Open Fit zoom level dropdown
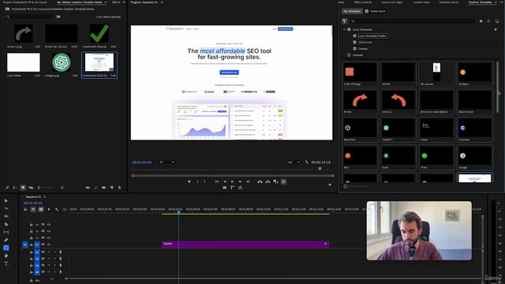Image resolution: width=505 pixels, height=284 pixels. tap(166, 163)
